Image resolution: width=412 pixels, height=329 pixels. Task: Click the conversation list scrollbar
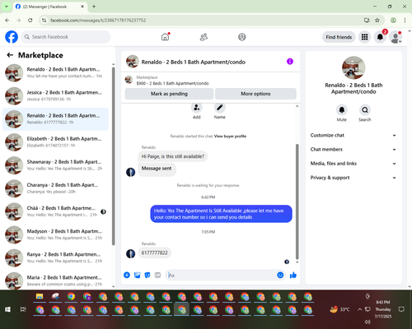[114, 156]
